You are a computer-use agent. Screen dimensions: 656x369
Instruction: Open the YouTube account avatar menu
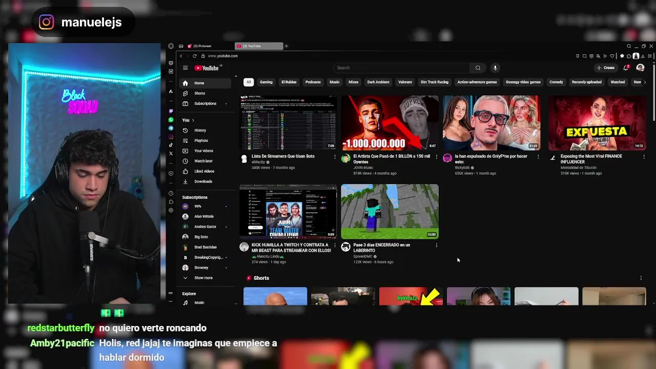coord(640,68)
